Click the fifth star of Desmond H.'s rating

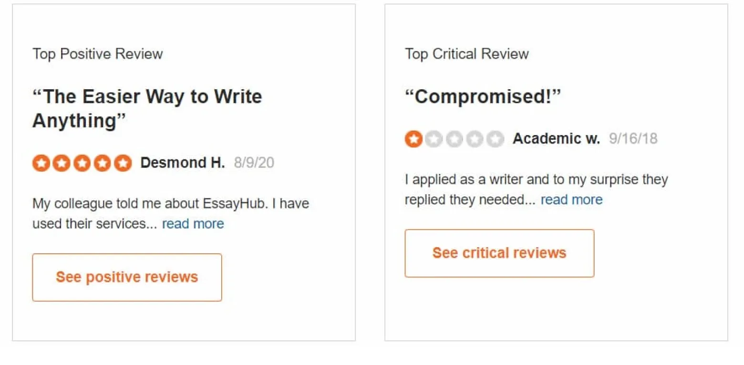(123, 164)
